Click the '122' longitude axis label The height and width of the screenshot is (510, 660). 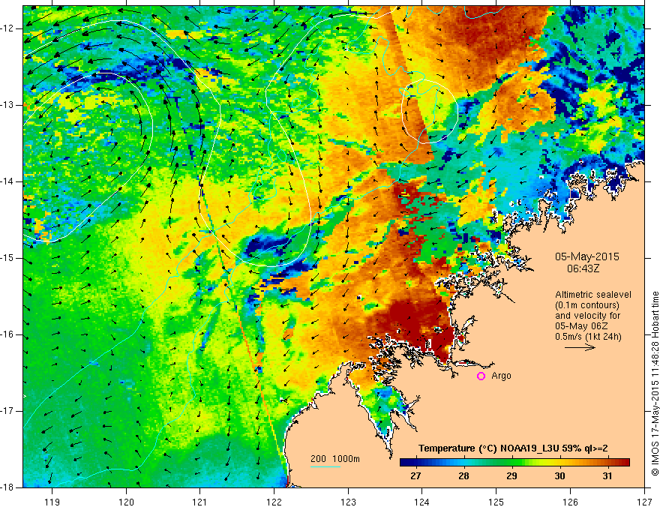[x=274, y=502]
